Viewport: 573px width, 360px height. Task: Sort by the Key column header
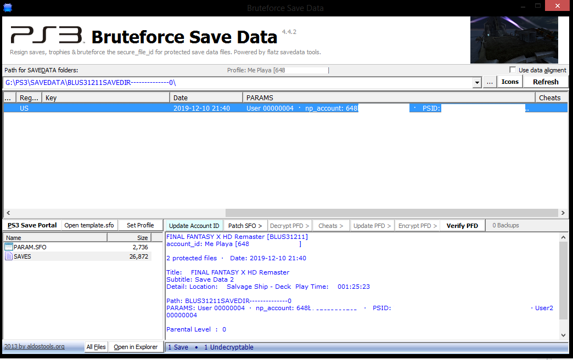105,98
